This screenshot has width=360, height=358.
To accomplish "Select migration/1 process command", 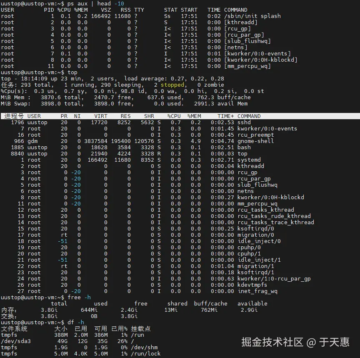I will (255, 266).
